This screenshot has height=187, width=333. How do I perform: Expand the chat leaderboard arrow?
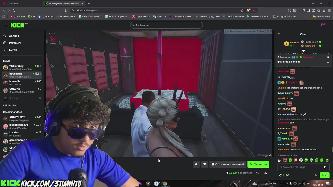pyautogui.click(x=303, y=51)
